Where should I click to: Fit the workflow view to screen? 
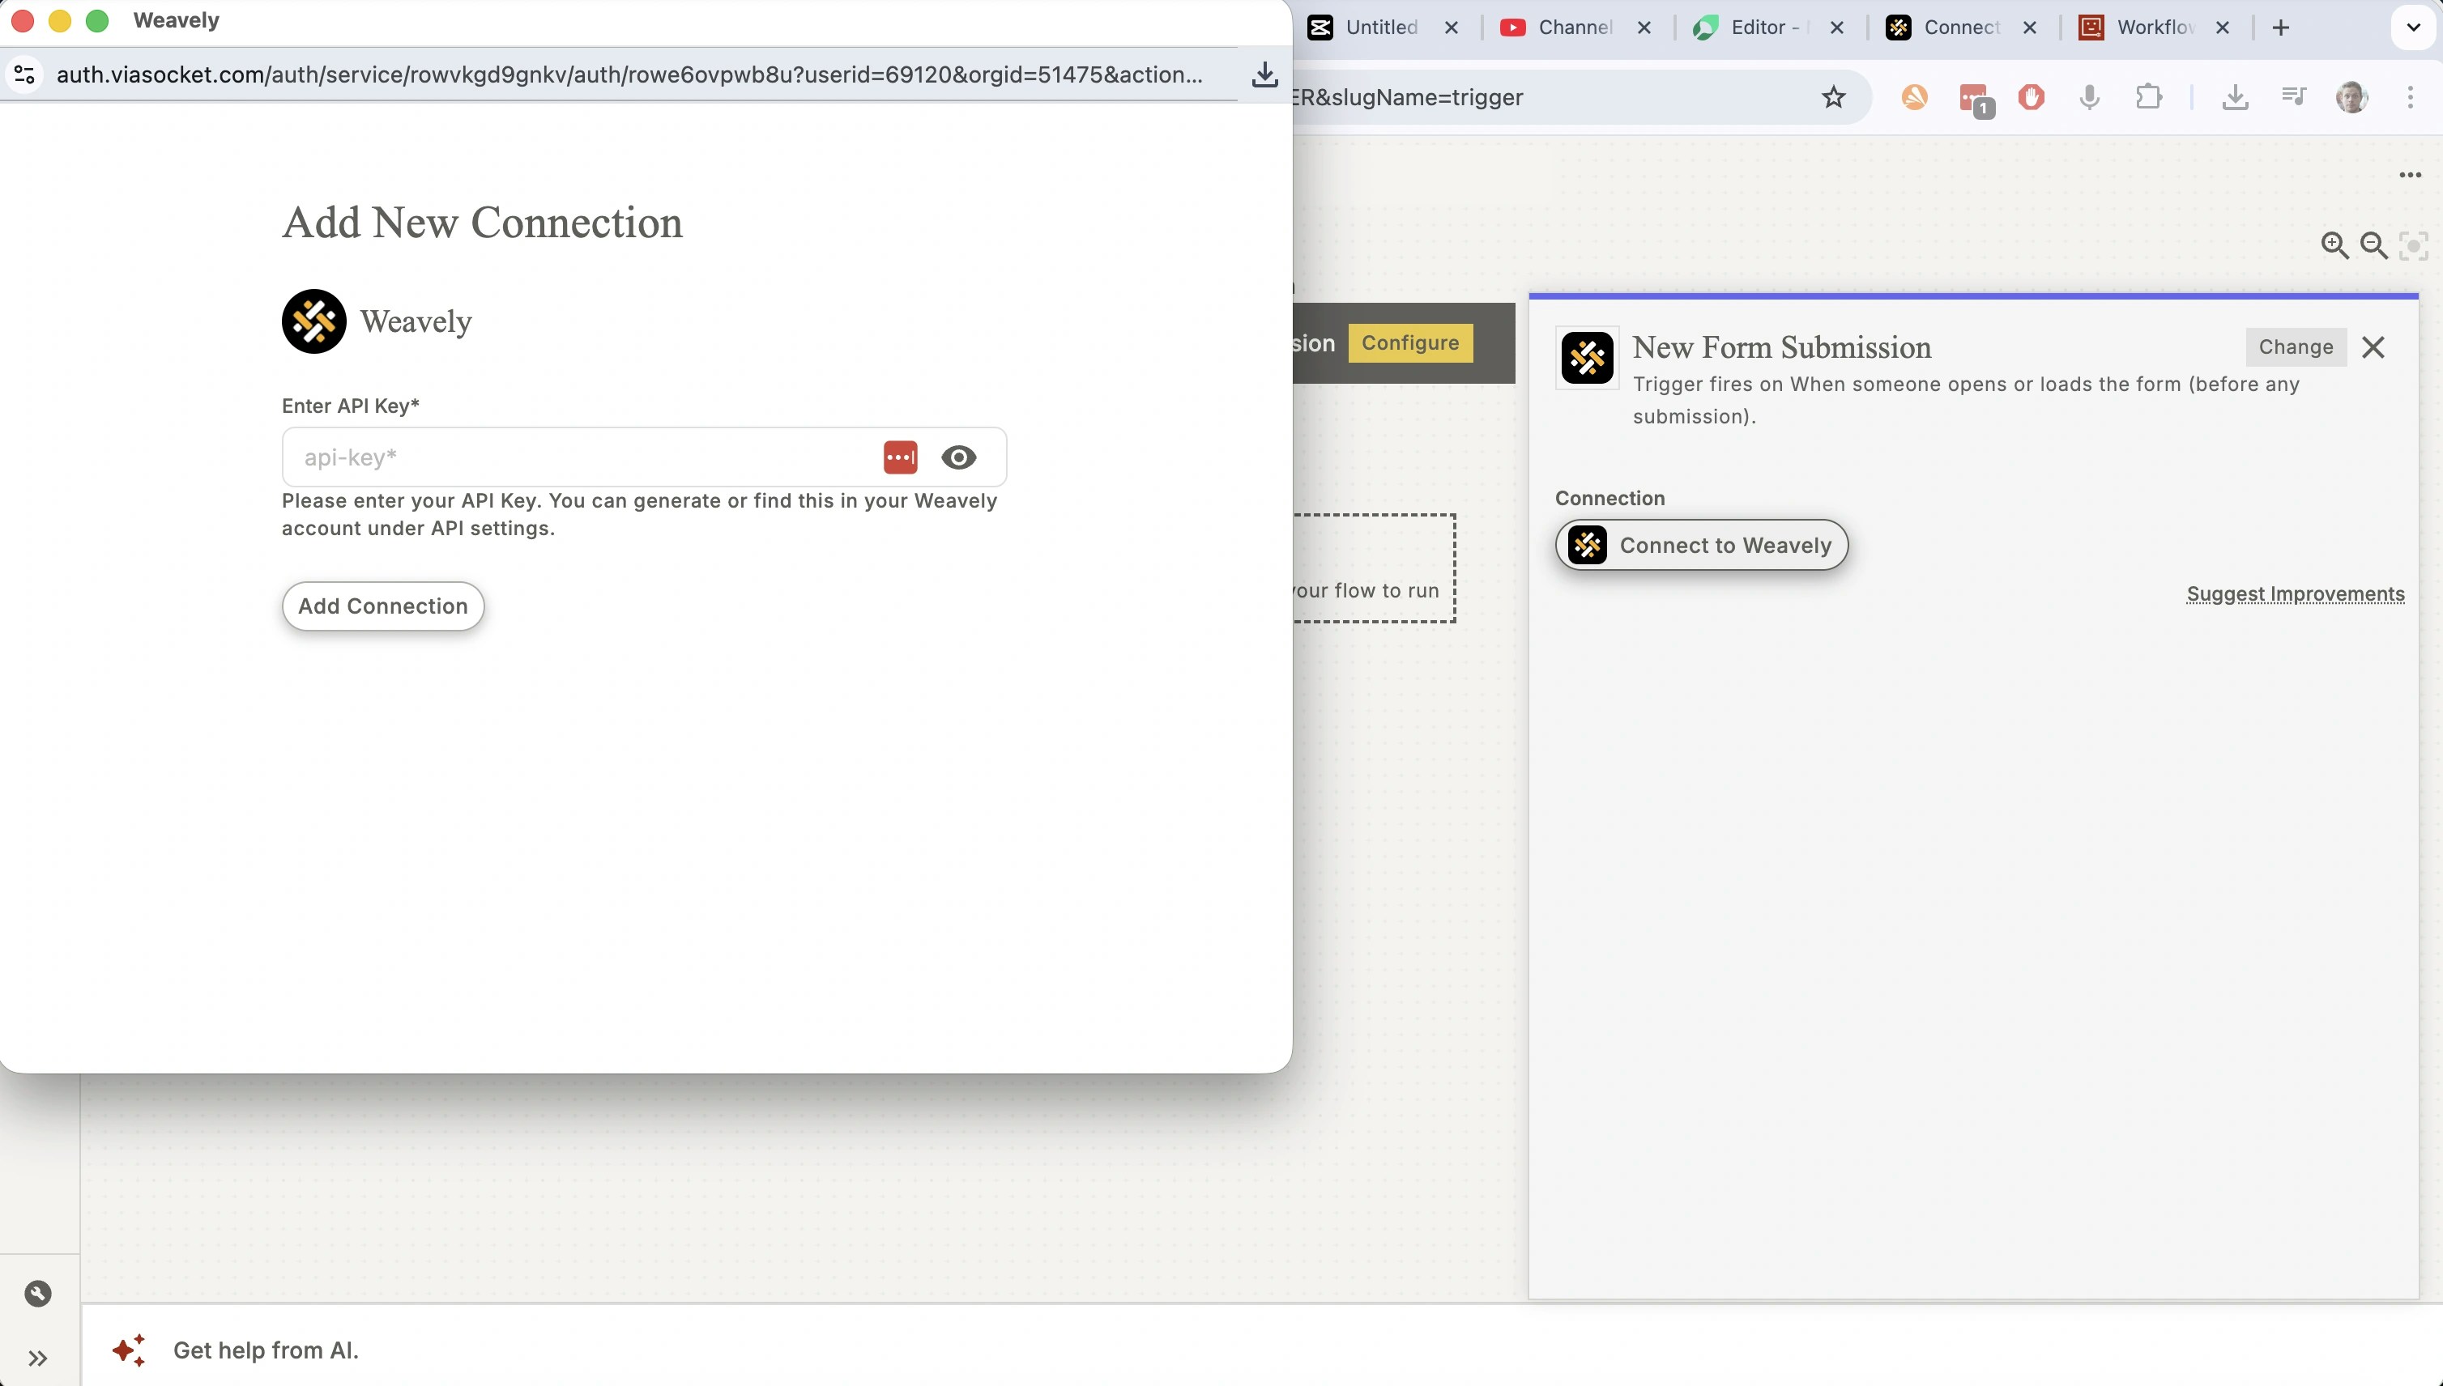click(x=2414, y=245)
